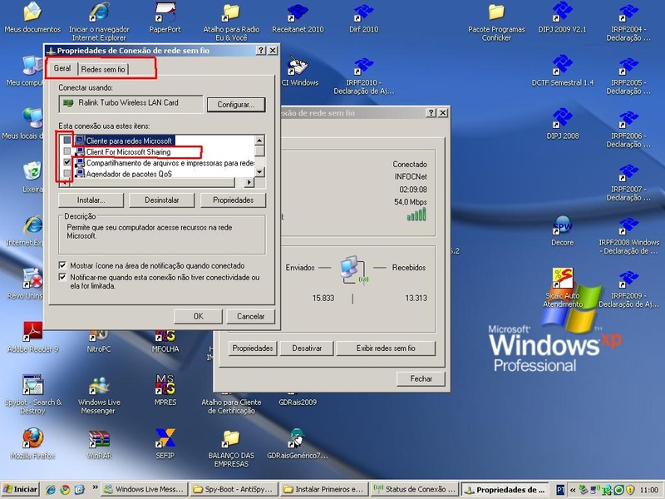Screen dimensions: 665x499
Task: Open the Iniciar start menu
Action: pyautogui.click(x=20, y=490)
